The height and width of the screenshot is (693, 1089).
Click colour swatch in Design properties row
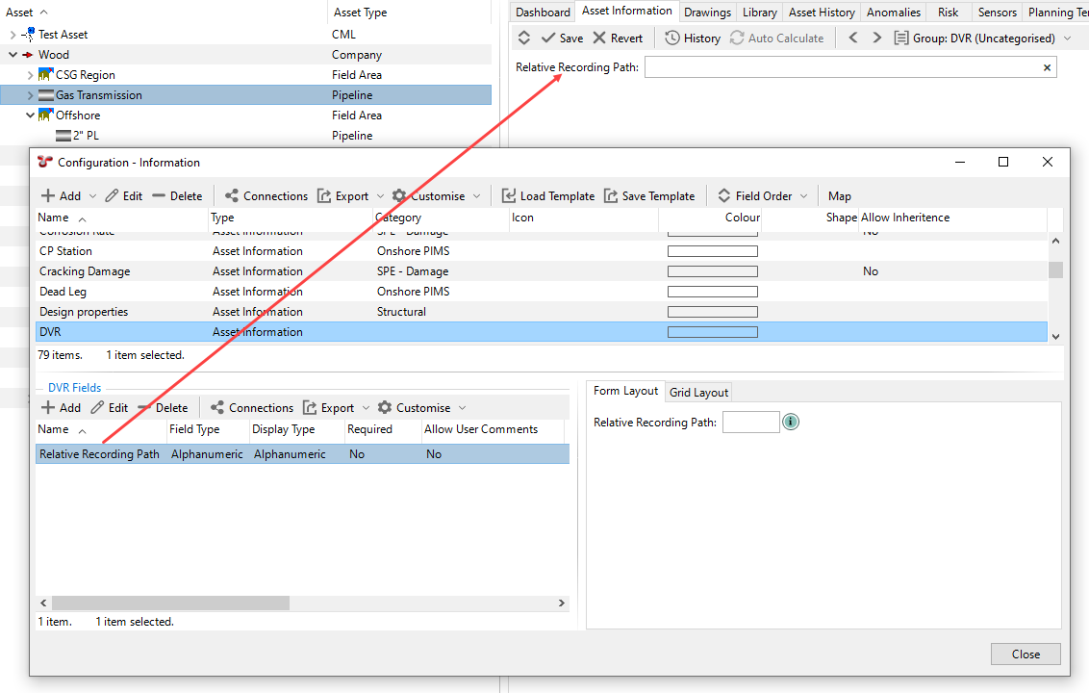[x=713, y=312]
